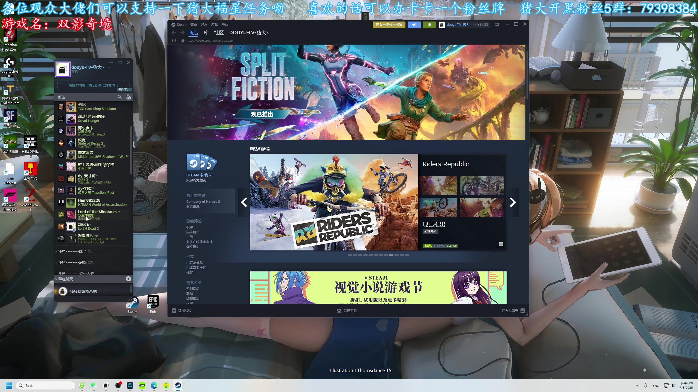Open the 好友 menu
The height and width of the screenshot is (392, 698).
pyautogui.click(x=204, y=24)
